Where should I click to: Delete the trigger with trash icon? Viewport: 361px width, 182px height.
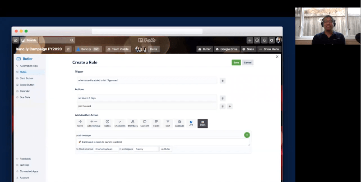click(x=222, y=81)
